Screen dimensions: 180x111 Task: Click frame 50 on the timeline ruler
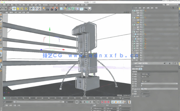tap(68, 98)
